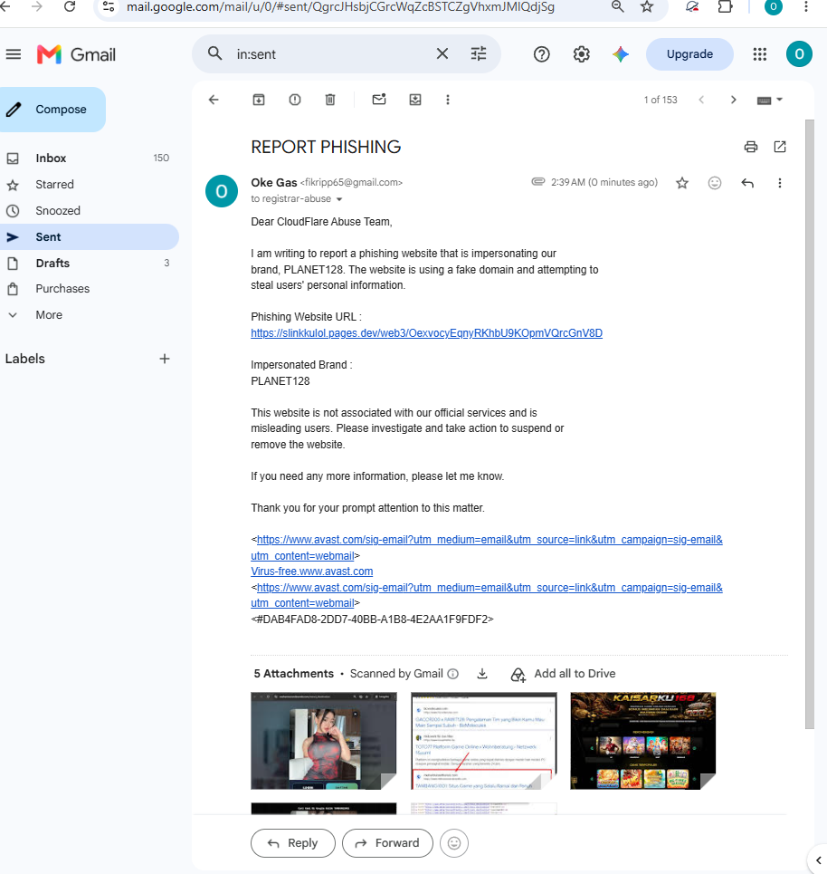Archive this email
The width and height of the screenshot is (827, 874).
point(259,100)
